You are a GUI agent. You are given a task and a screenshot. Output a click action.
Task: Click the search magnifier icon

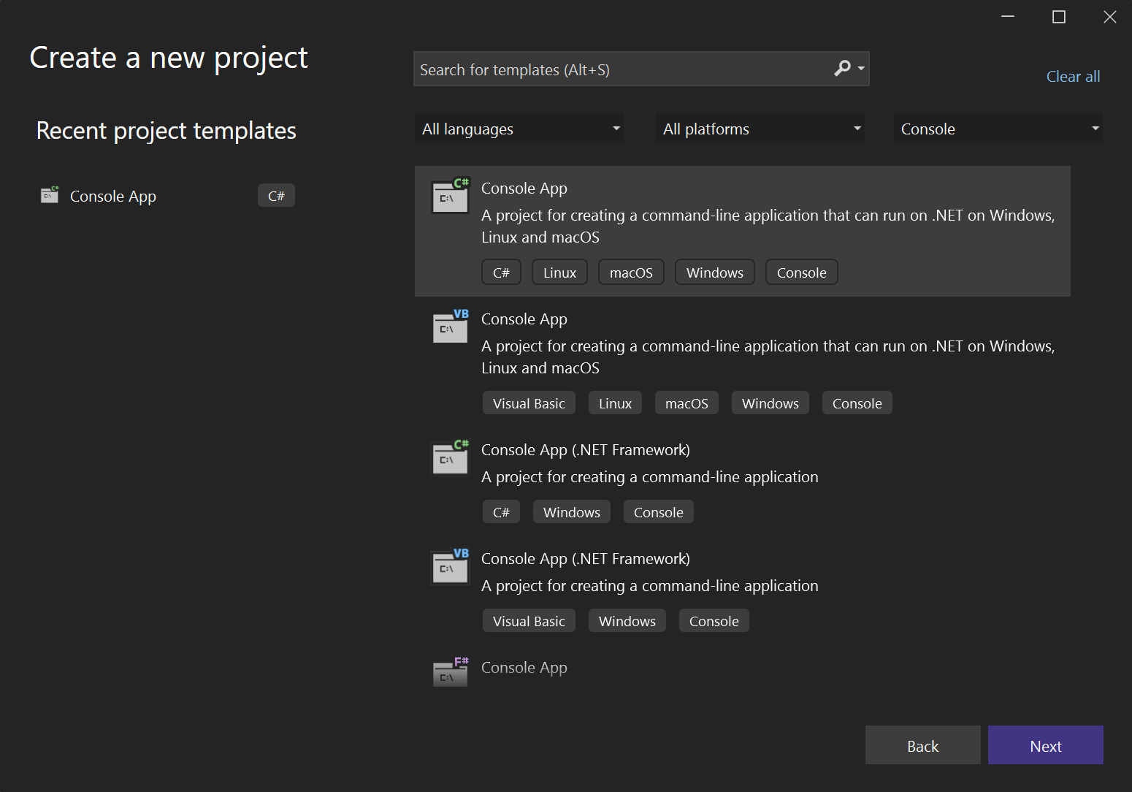coord(843,68)
